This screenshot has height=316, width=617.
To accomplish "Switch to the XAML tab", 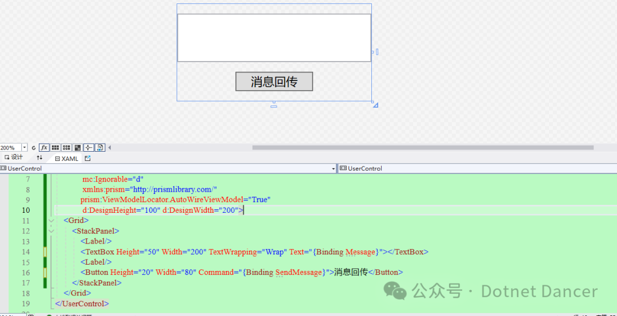I will click(66, 159).
